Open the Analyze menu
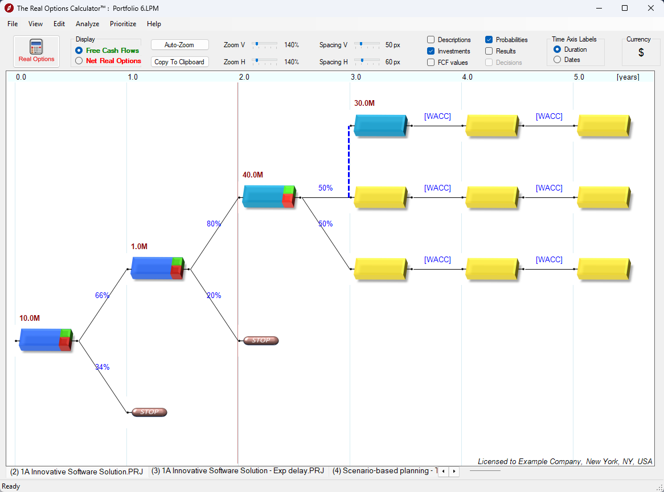664x492 pixels. click(87, 24)
